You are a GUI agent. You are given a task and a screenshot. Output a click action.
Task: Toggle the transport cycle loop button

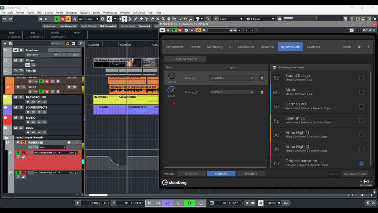coord(167,203)
